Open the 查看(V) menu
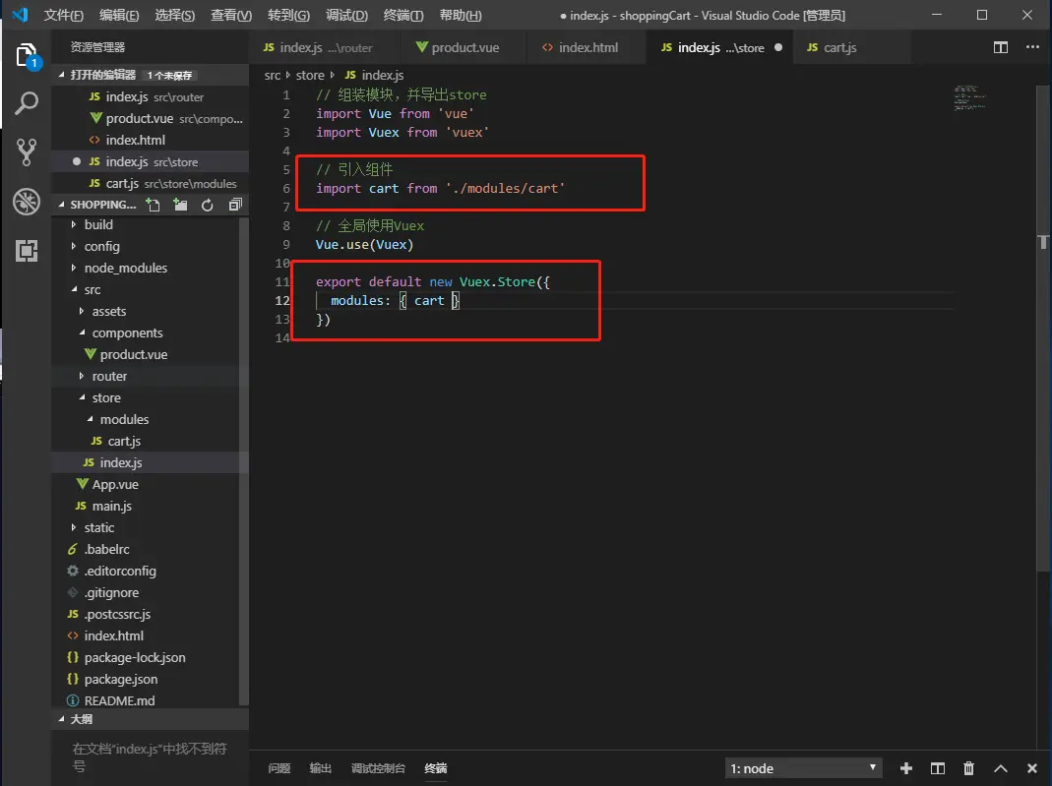 pos(231,15)
